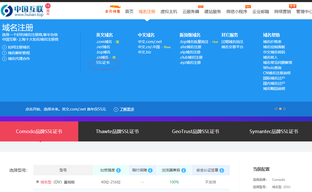Open the 中文.biz link
Image resolution: width=312 pixels, height=192 pixels.
pos(145,52)
